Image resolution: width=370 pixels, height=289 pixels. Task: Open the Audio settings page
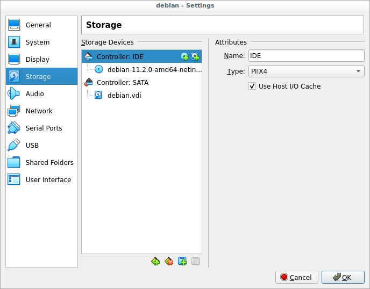[35, 93]
